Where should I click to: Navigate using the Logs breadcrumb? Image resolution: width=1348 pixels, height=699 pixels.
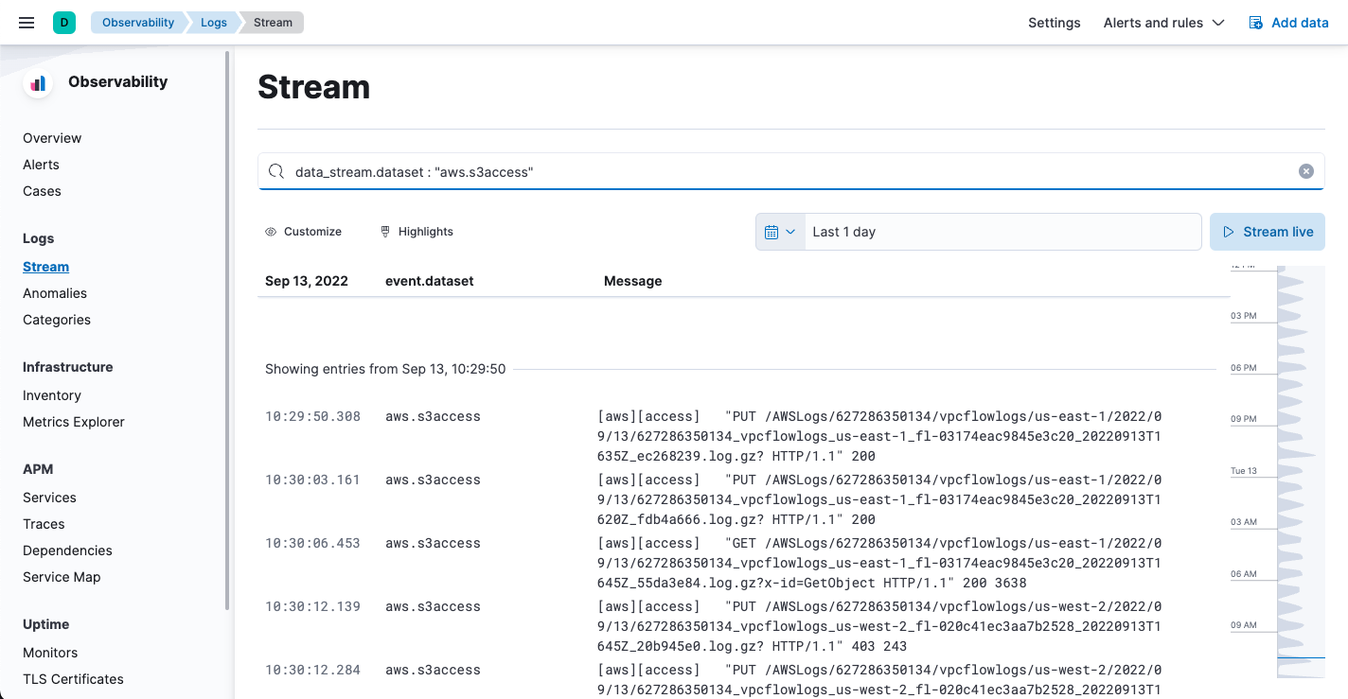213,22
